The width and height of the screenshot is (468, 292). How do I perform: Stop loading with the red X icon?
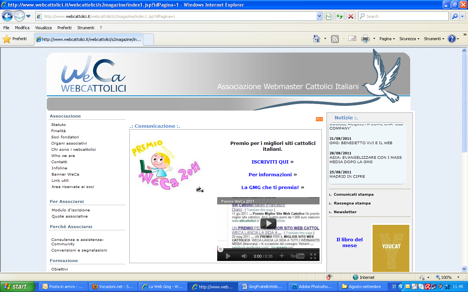[x=351, y=16]
